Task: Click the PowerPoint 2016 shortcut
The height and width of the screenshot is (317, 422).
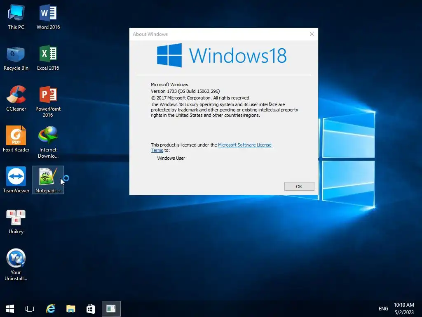Action: 48,102
